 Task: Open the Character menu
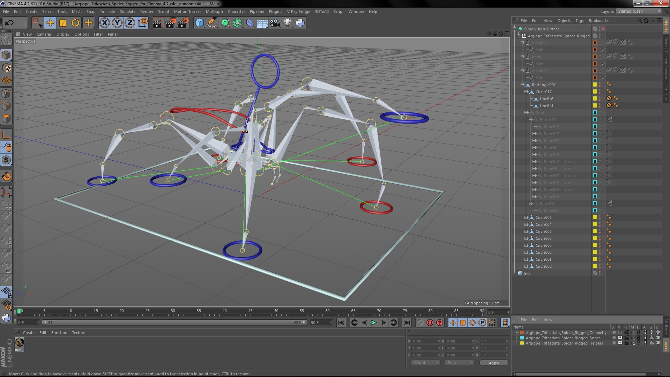(236, 12)
